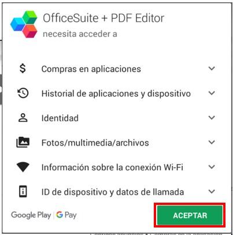The height and width of the screenshot is (235, 233).
Task: Click the Identidad person icon
Action: pyautogui.click(x=23, y=118)
